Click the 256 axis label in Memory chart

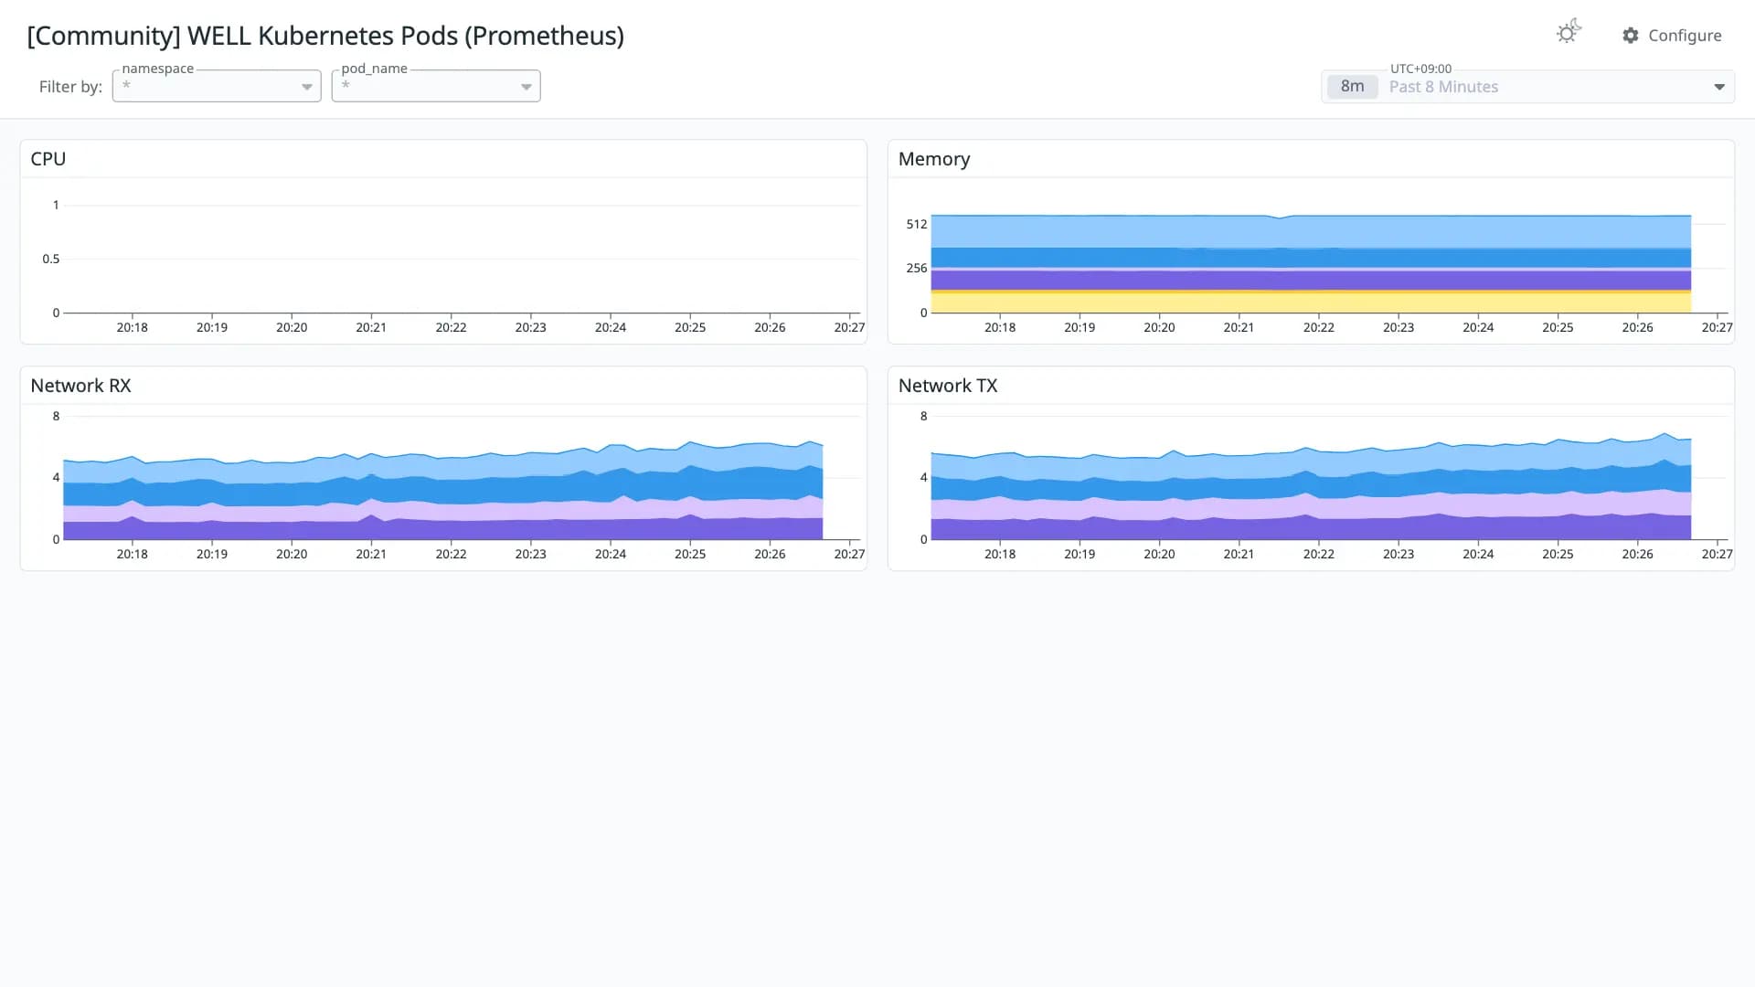pos(917,268)
